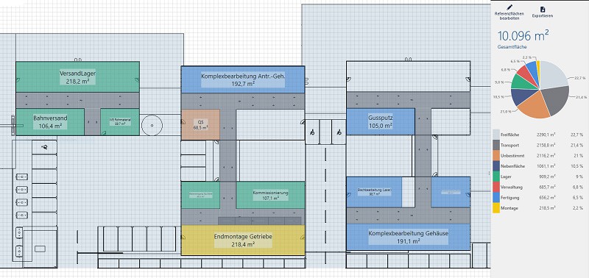
Task: Select the small blue area right of Blechbearbeitung Laser
Action: pos(451,192)
